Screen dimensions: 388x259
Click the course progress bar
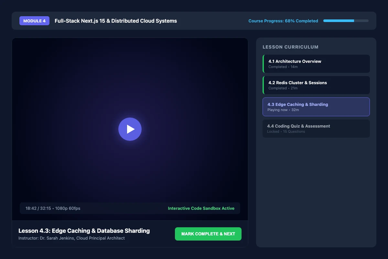[x=346, y=21]
